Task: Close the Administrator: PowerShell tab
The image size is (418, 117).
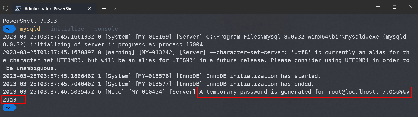Action: click(x=89, y=8)
